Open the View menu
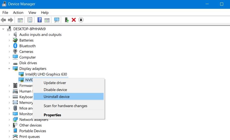 tap(32, 13)
